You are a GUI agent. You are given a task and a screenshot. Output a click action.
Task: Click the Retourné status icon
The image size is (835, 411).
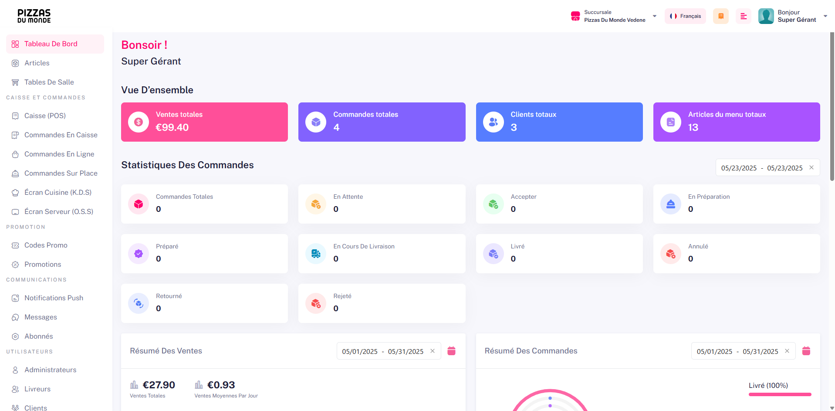(x=139, y=303)
